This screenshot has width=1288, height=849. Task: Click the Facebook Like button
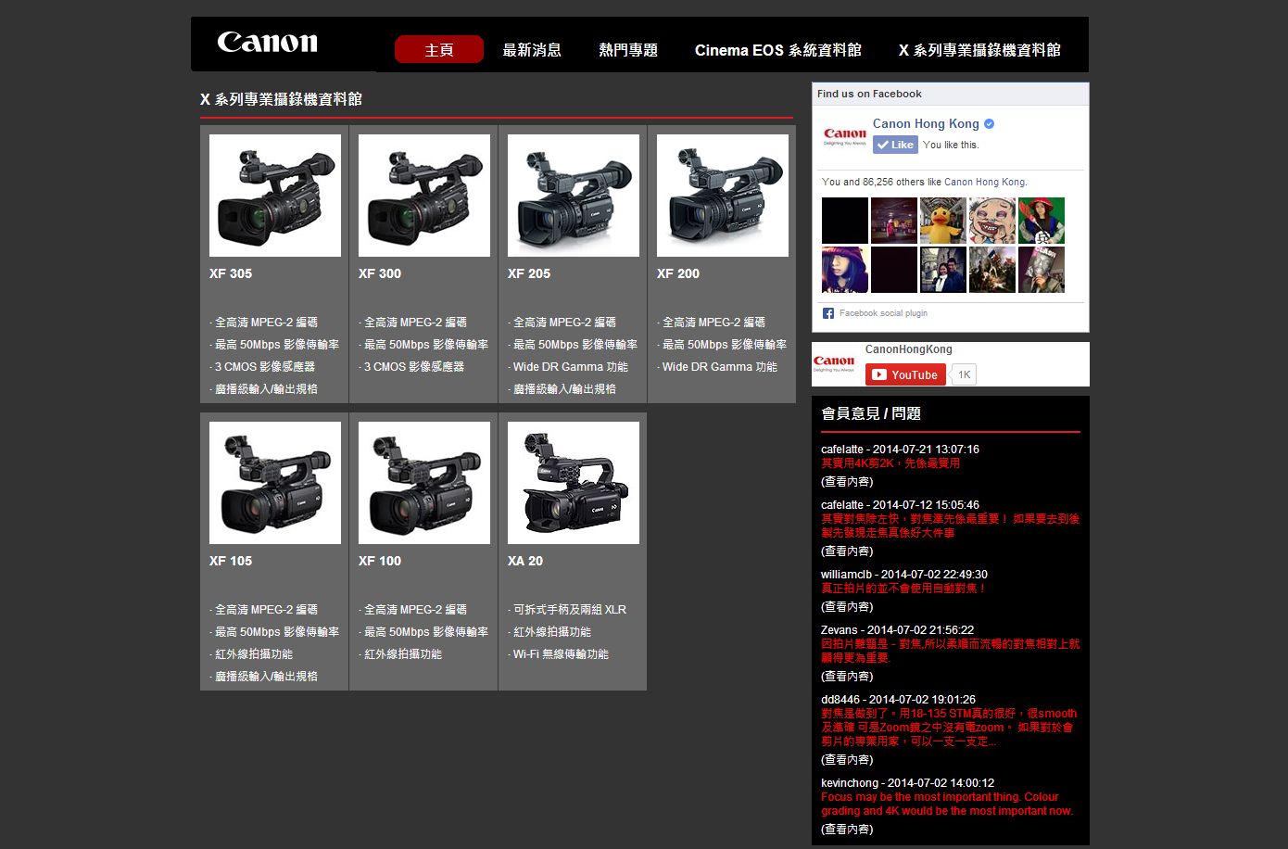(x=895, y=145)
